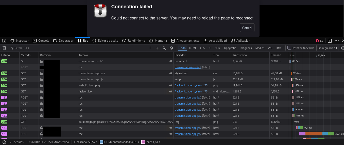The height and width of the screenshot is (145, 344).
Task: Add a new request with plus icon
Action: click(157, 48)
